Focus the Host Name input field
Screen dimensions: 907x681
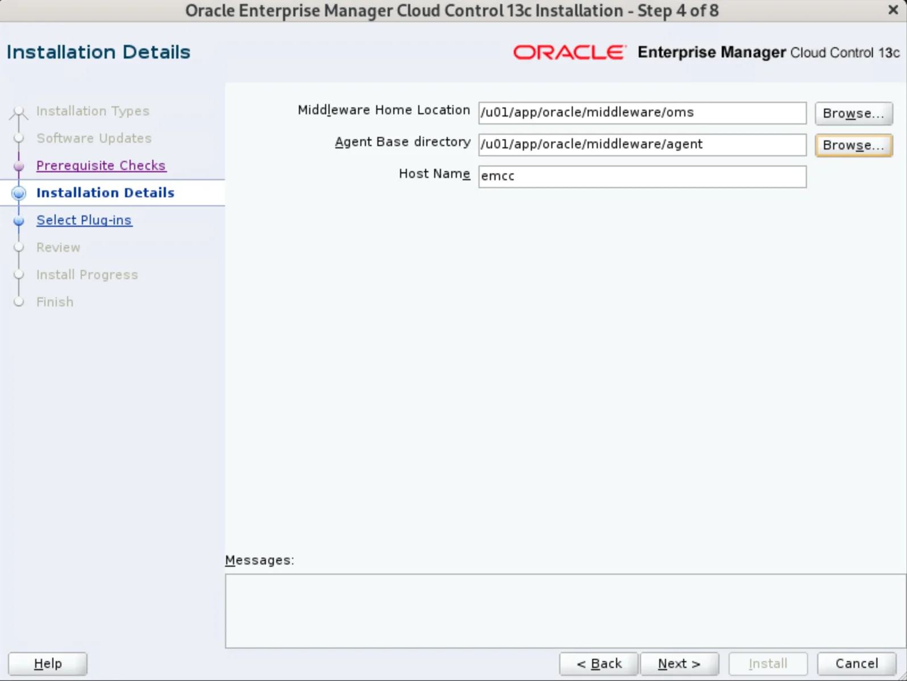642,176
